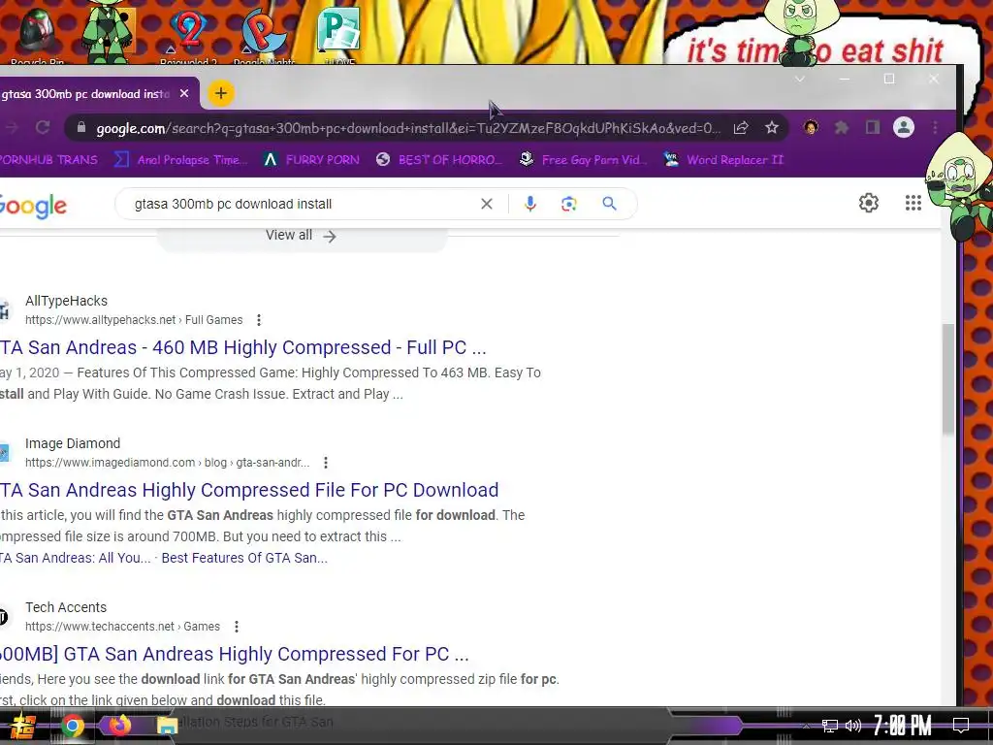Bookmark this page with star icon
The width and height of the screenshot is (993, 745).
tap(771, 128)
